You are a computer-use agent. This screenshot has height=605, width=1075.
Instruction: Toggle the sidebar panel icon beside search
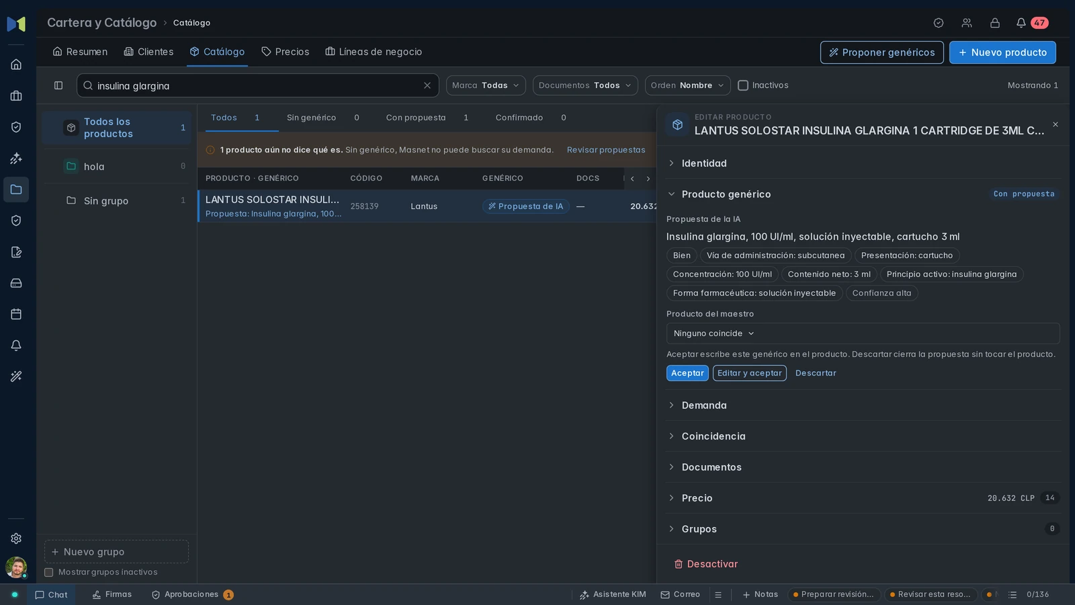pyautogui.click(x=58, y=85)
